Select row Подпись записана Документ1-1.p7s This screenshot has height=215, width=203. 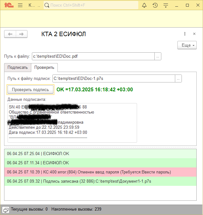click(x=100, y=181)
